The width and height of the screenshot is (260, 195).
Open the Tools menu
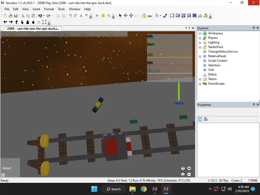(61, 9)
